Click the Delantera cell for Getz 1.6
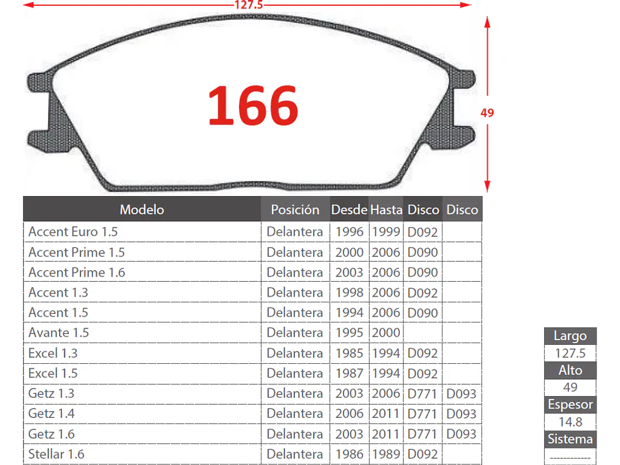The image size is (620, 465). 295,433
